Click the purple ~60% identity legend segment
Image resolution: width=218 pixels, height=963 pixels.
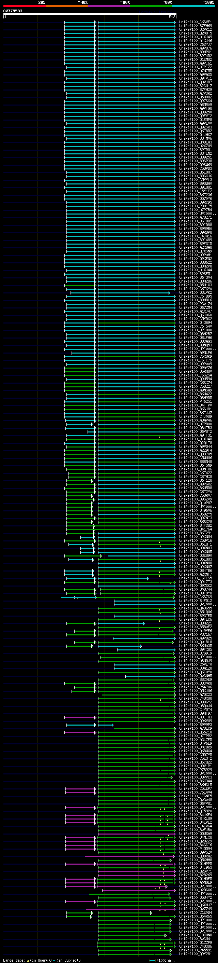coord(109,6)
